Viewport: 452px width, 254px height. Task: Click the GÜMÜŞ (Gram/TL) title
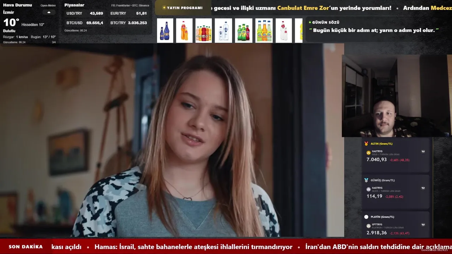click(x=383, y=180)
